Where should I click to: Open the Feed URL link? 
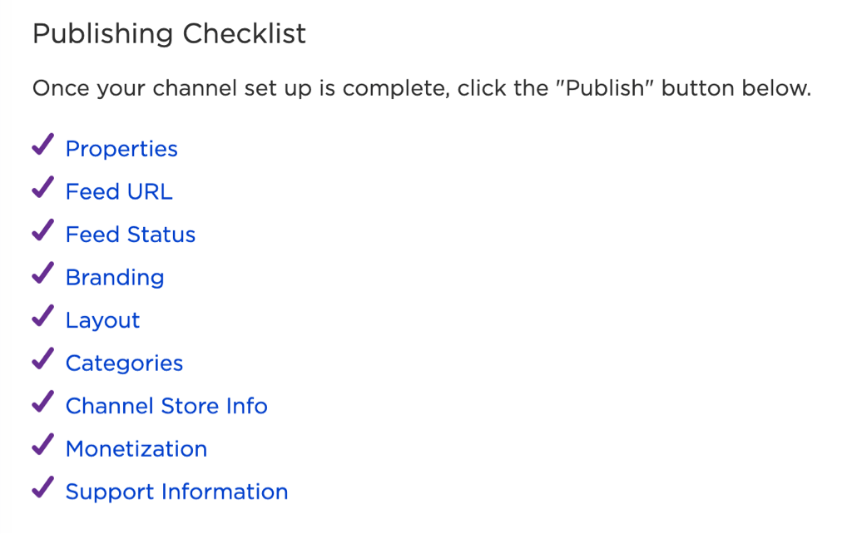[119, 192]
